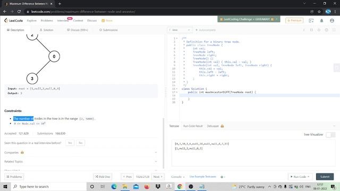Open the notifications bell
340x191 pixels.
click(321, 21)
